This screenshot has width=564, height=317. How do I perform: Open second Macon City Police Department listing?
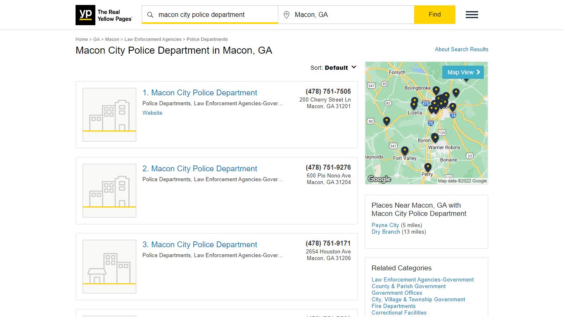pyautogui.click(x=200, y=169)
